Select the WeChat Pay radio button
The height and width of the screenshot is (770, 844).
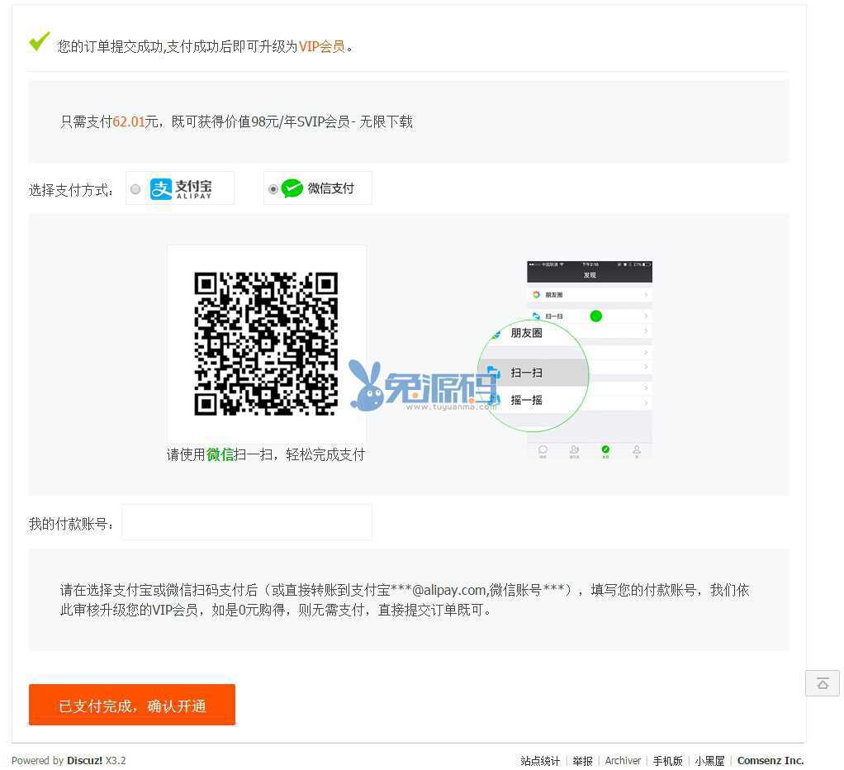click(x=273, y=189)
